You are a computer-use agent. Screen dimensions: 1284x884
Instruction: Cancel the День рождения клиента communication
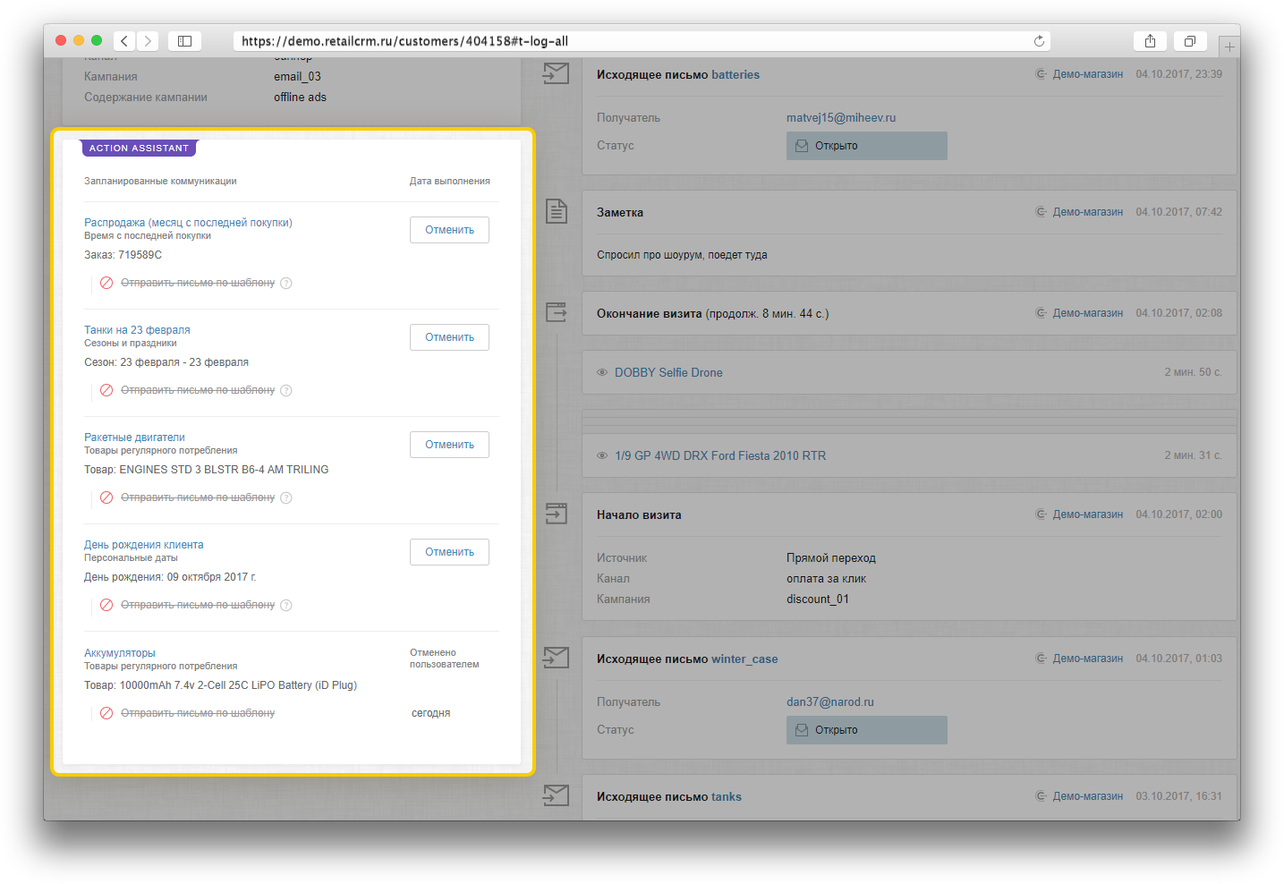[x=449, y=552]
